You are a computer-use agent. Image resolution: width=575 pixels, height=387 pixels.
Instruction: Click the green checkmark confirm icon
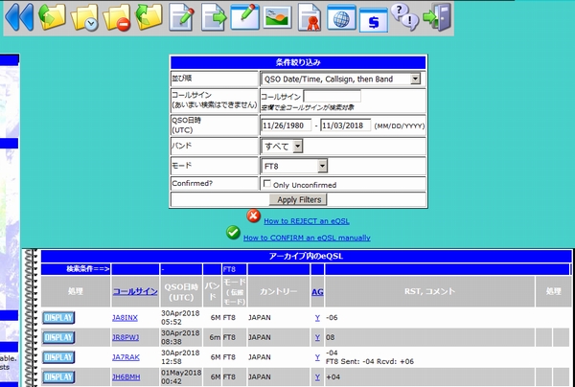coord(233,233)
